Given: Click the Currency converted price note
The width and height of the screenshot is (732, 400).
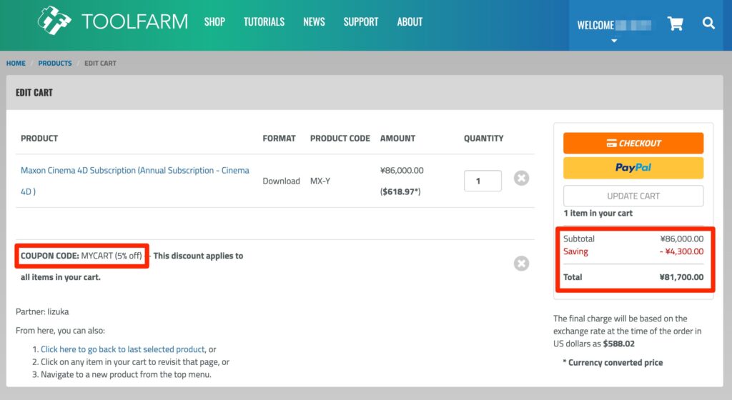Looking at the screenshot, I should click(613, 363).
